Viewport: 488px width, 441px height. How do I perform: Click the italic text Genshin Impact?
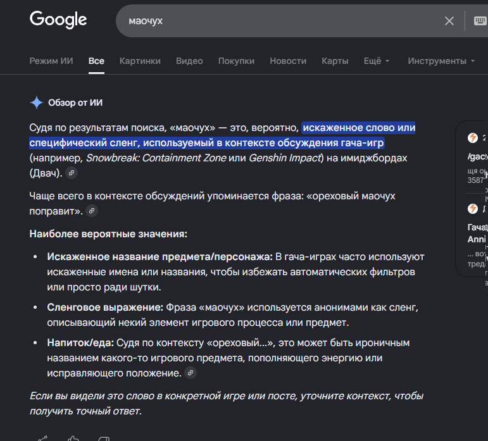tap(284, 158)
